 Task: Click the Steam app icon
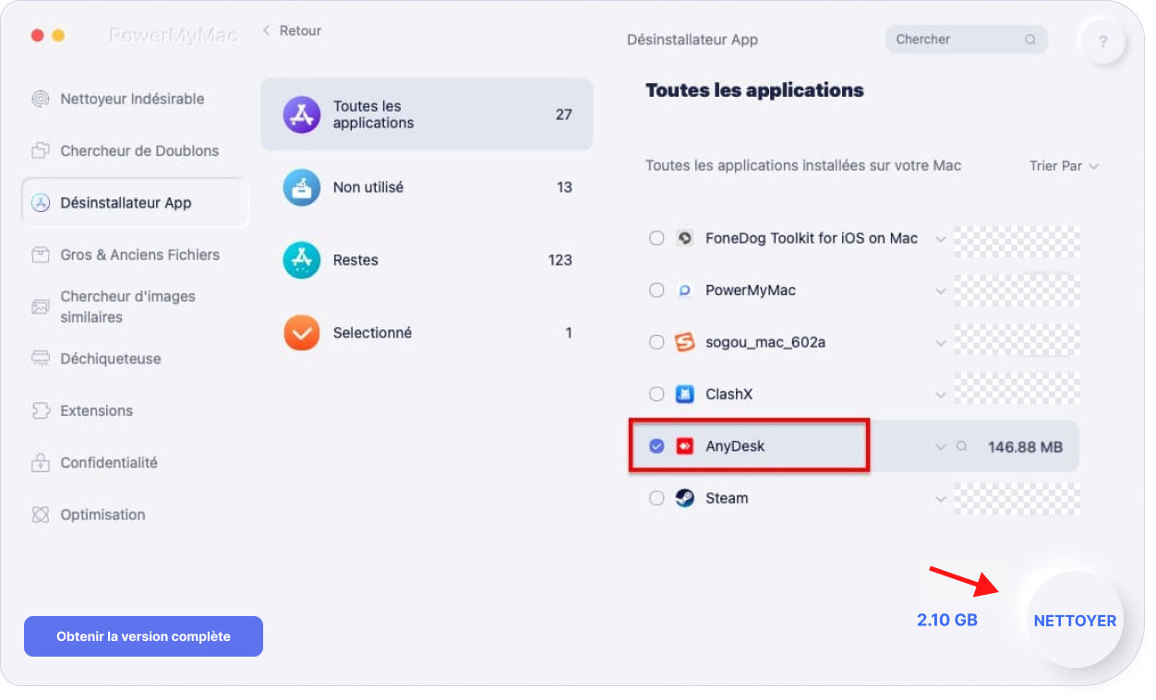[684, 498]
